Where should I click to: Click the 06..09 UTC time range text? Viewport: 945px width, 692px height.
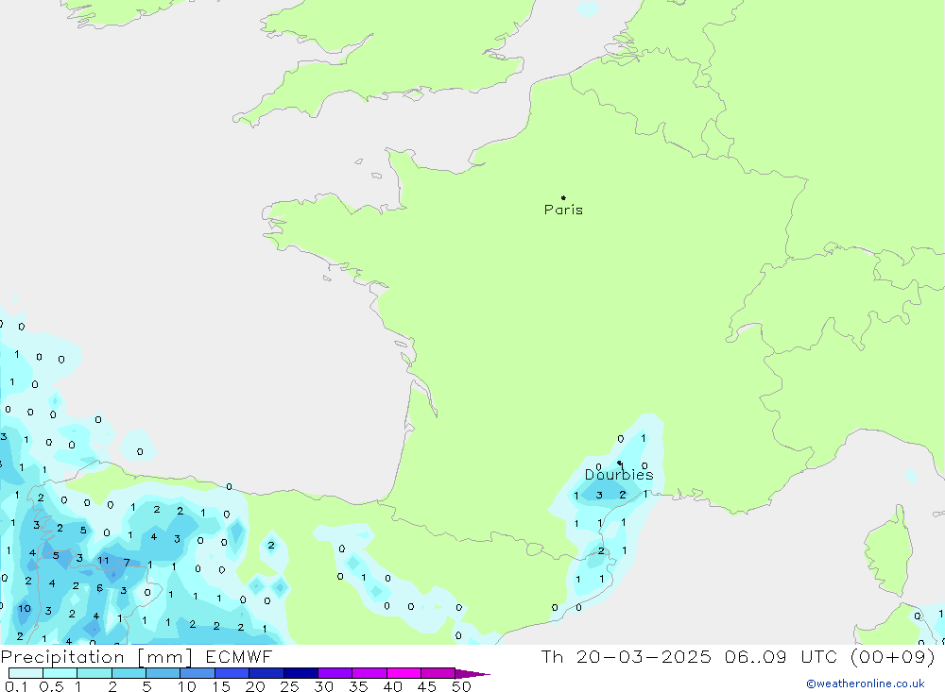click(x=782, y=656)
